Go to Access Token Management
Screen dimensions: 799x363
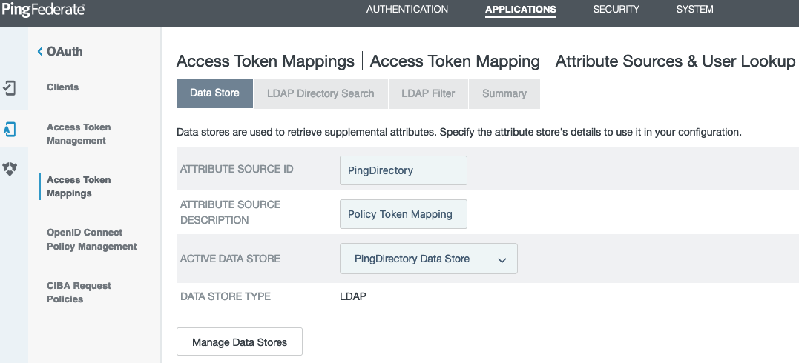pos(79,134)
